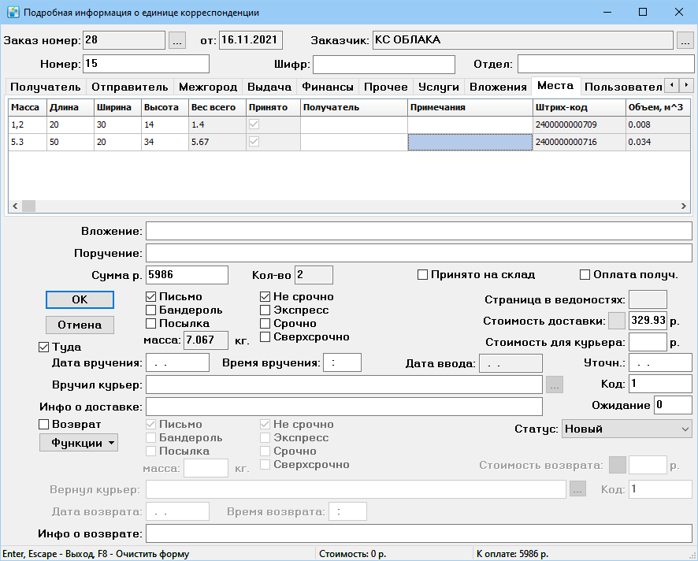Select the Услуги tab
The image size is (698, 561).
point(439,87)
